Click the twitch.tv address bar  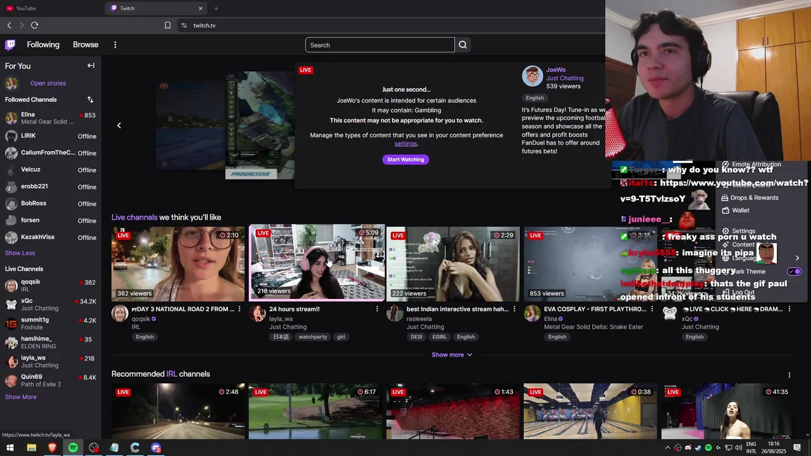[x=204, y=25]
